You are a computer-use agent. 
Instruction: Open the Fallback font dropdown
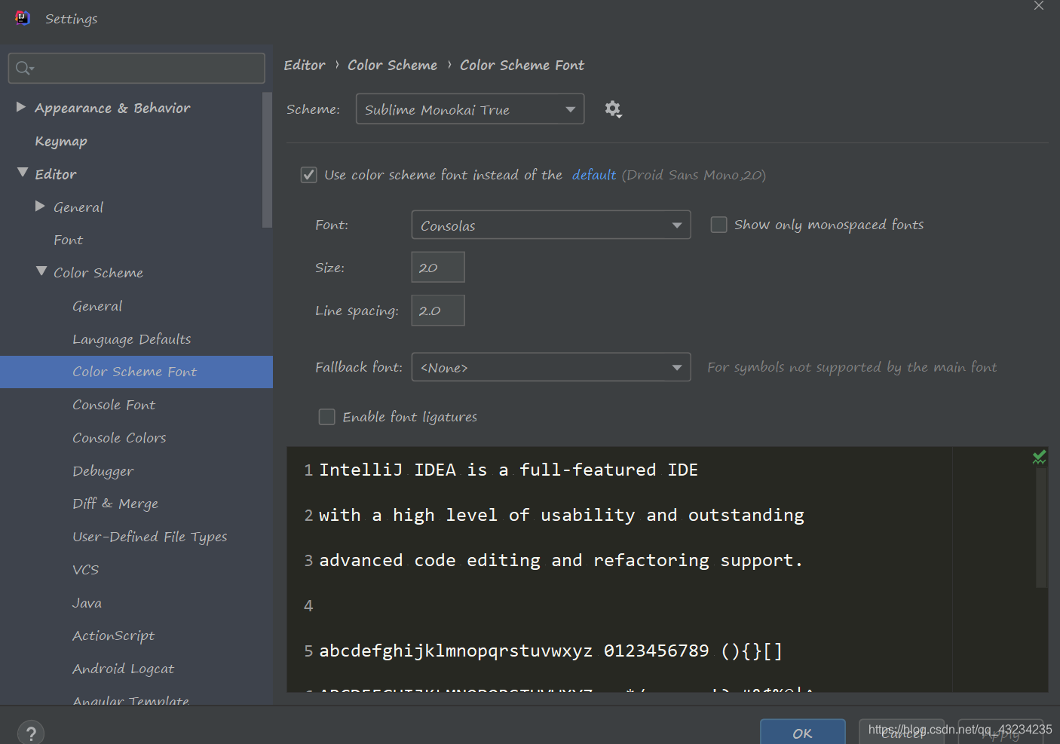[x=550, y=367]
